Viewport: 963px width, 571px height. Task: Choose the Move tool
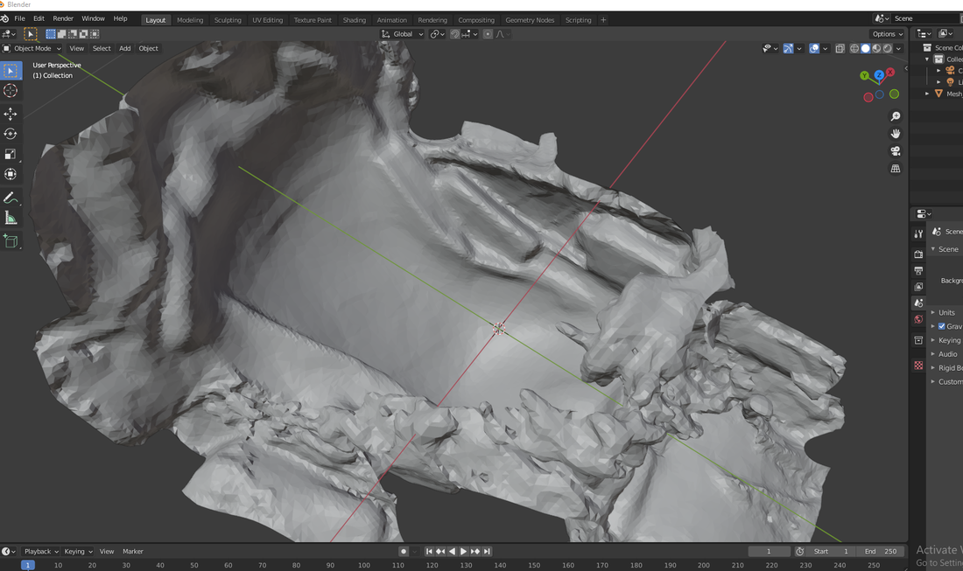[x=11, y=114]
